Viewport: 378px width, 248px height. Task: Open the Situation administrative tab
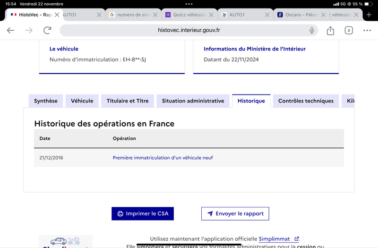pyautogui.click(x=193, y=101)
